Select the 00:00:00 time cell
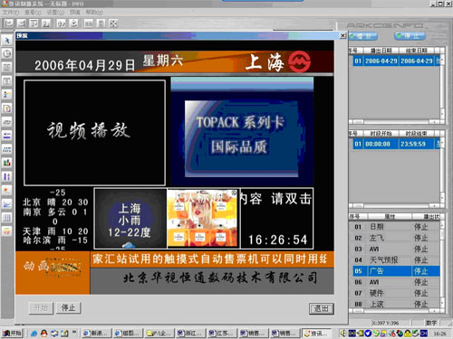 click(x=381, y=144)
